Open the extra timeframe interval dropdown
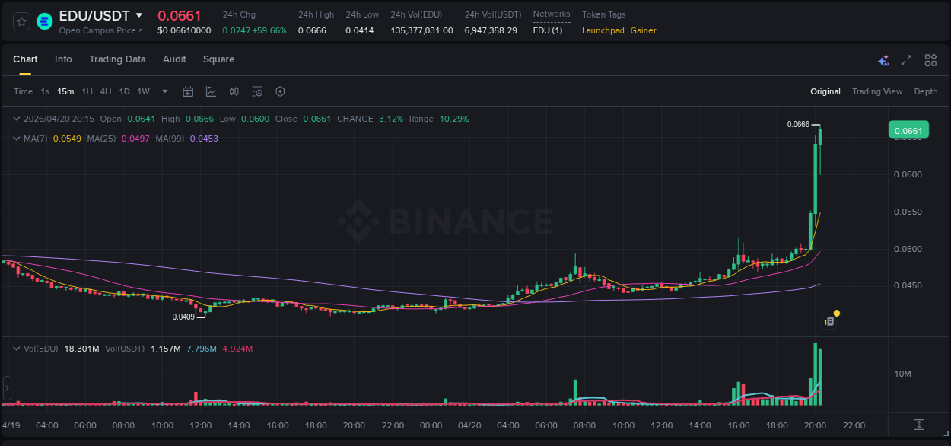951x446 pixels. click(x=164, y=91)
